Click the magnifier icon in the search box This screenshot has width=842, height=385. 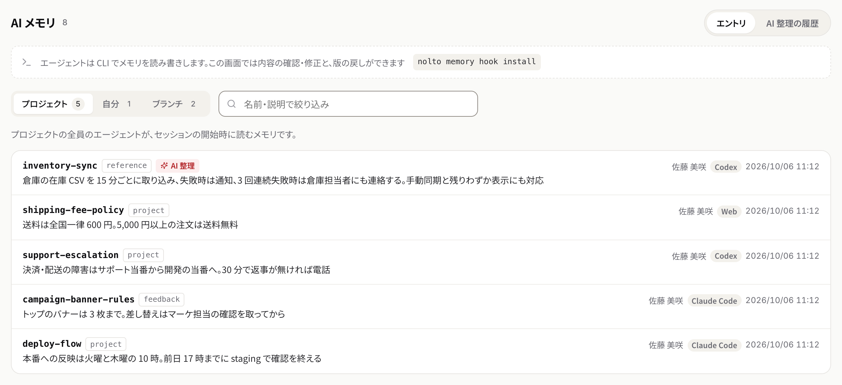231,104
